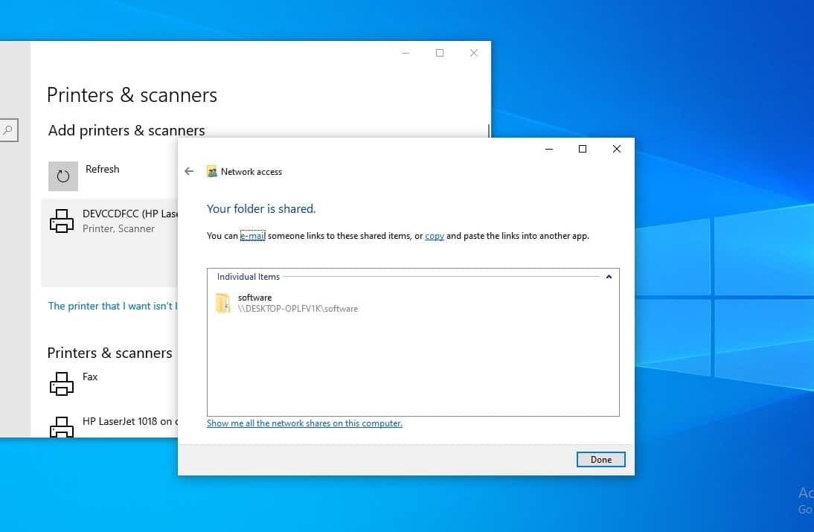Select the \\DESKTOP-OPLFV1K\software path text
The width and height of the screenshot is (814, 532).
coord(298,308)
